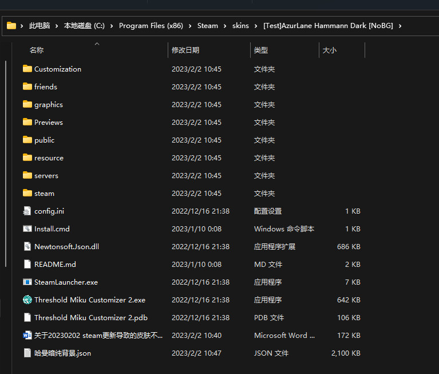
Task: Select 哈曼暗纯背景.json file name
Action: pyautogui.click(x=62, y=353)
